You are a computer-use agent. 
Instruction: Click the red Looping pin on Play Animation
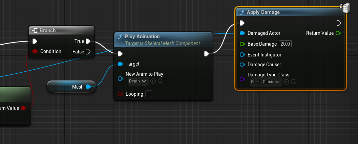pos(121,94)
